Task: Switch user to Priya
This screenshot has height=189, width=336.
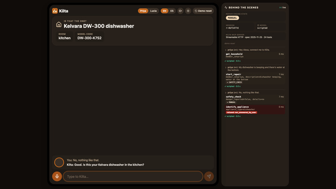Action: pos(143,11)
